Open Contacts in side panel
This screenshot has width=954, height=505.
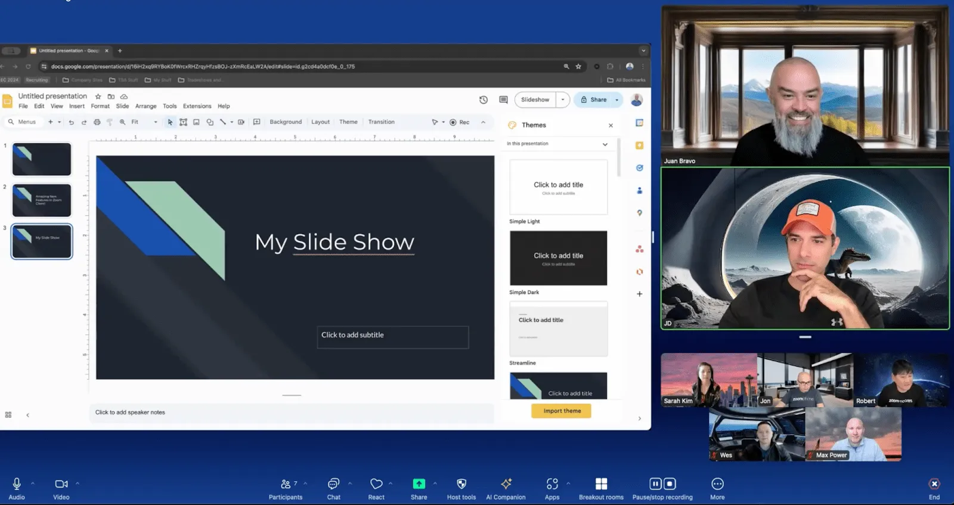(x=639, y=191)
